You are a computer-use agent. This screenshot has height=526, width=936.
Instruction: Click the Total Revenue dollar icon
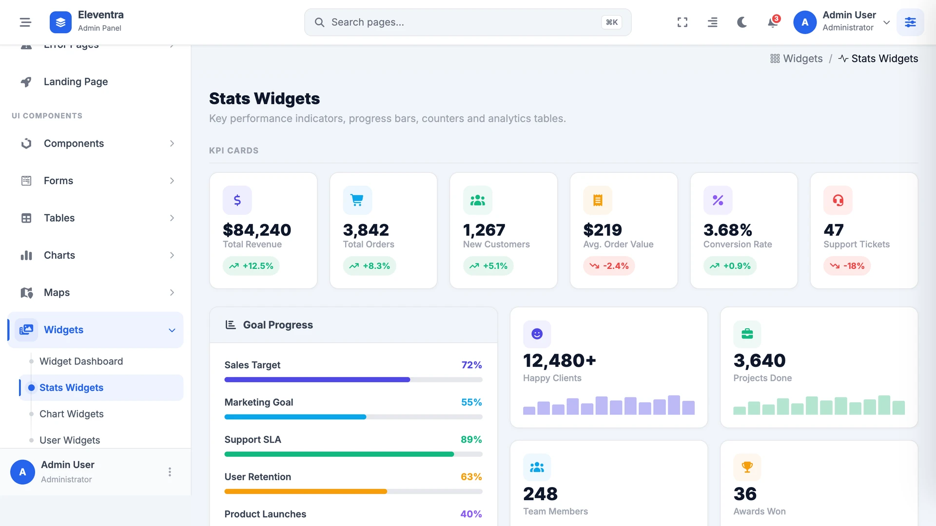pos(237,200)
